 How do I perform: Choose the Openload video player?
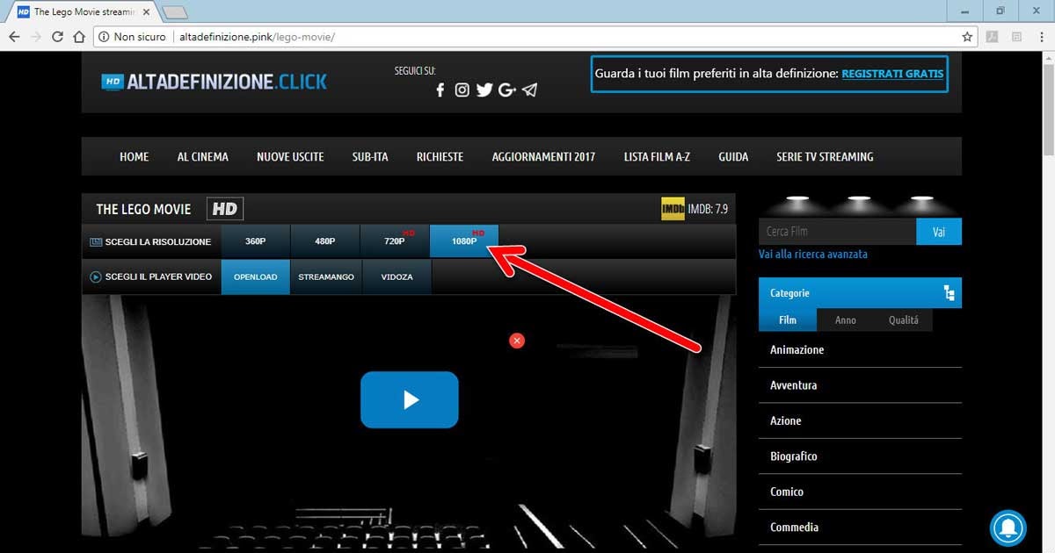255,276
